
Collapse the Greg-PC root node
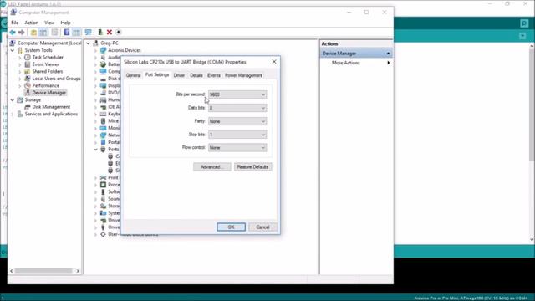(89, 43)
